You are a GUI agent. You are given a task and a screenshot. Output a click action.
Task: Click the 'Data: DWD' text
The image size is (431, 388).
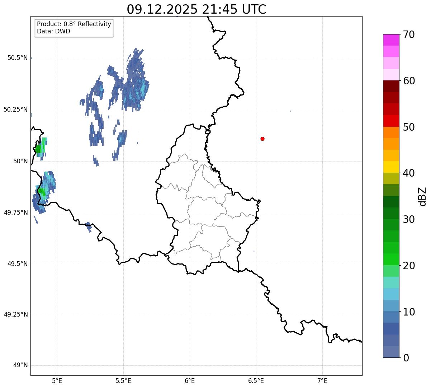coord(53,31)
